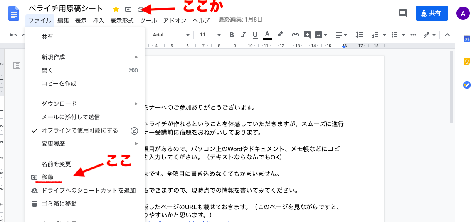Check the cloud save status icon
The width and height of the screenshot is (476, 222).
coord(140,10)
